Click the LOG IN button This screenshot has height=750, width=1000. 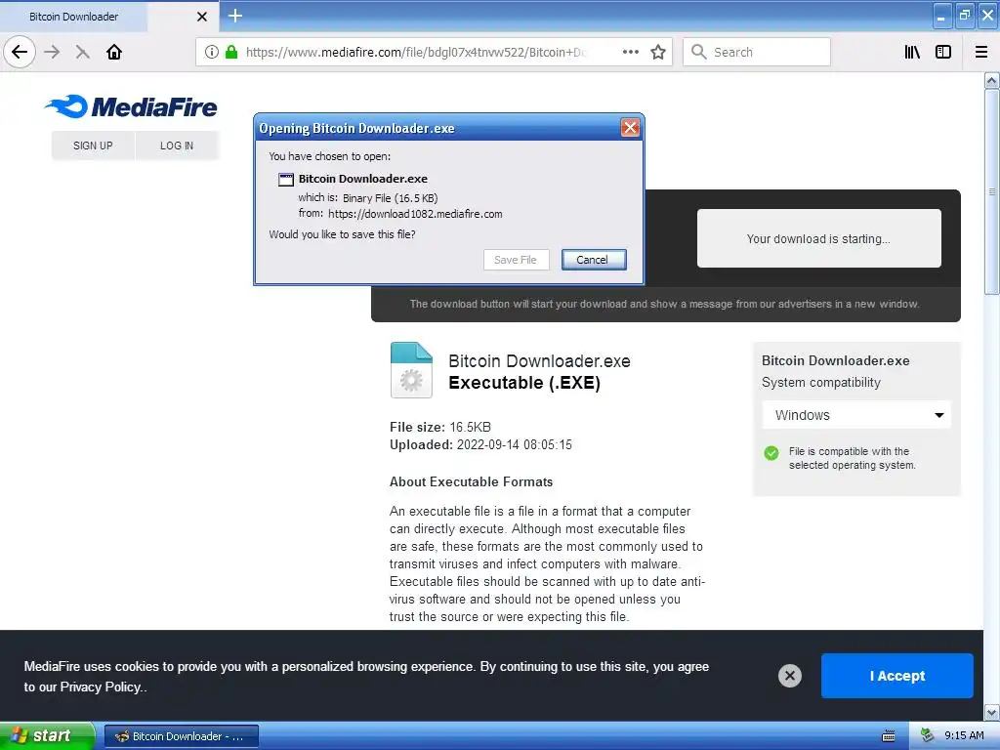coord(177,146)
